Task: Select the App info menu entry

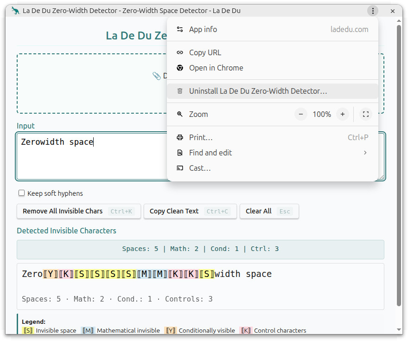Action: 273,29
